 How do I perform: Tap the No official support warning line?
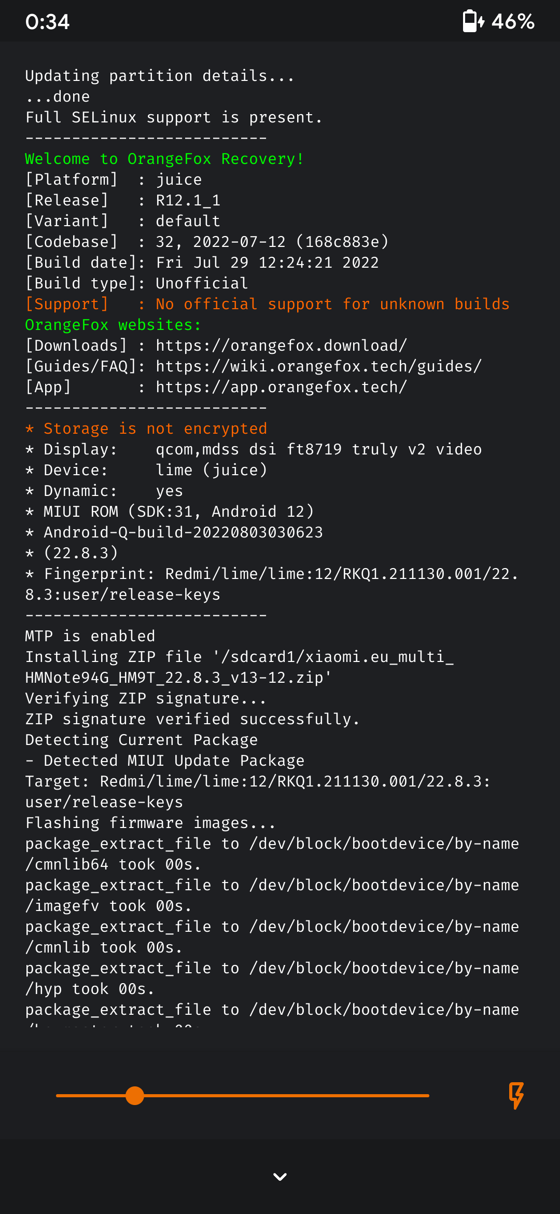coord(268,304)
